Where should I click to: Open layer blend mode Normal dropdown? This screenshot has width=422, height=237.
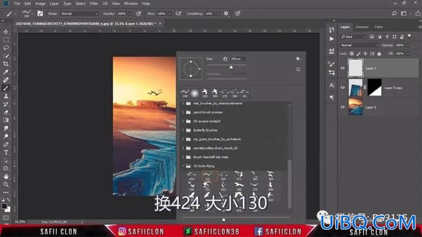pos(360,45)
